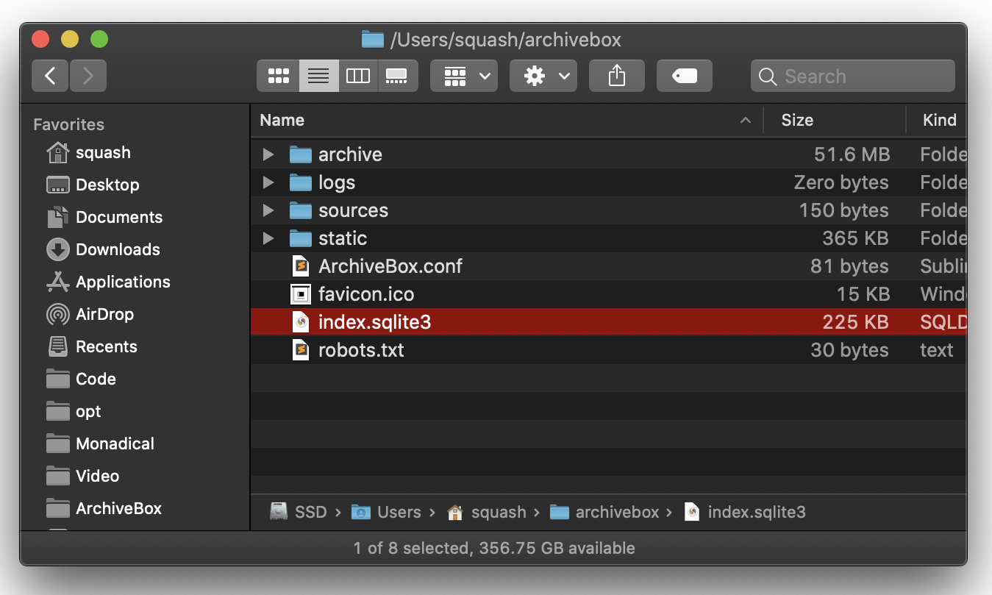This screenshot has height=595, width=992.
Task: Go back with the left arrow button
Action: [x=50, y=76]
